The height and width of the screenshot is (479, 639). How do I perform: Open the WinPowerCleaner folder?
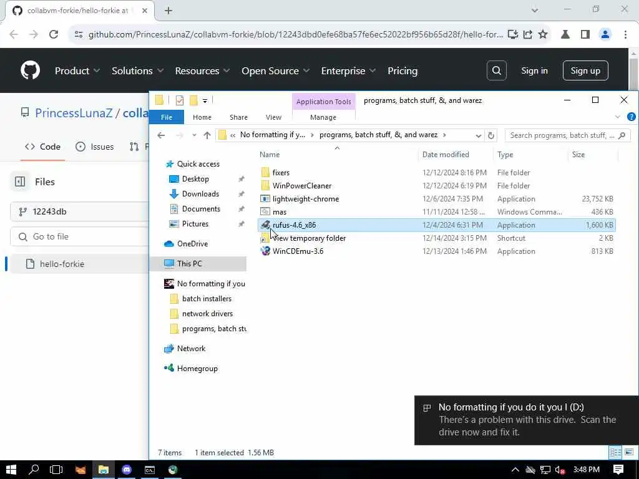pyautogui.click(x=436, y=186)
